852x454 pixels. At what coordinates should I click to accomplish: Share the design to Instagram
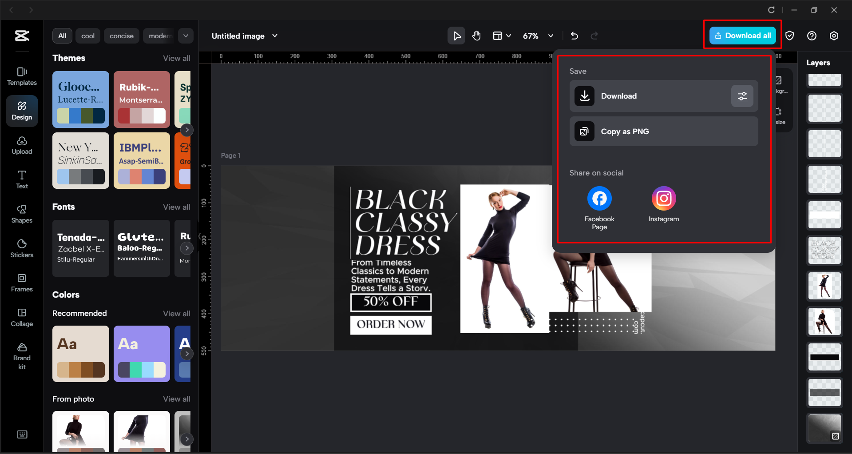click(663, 198)
